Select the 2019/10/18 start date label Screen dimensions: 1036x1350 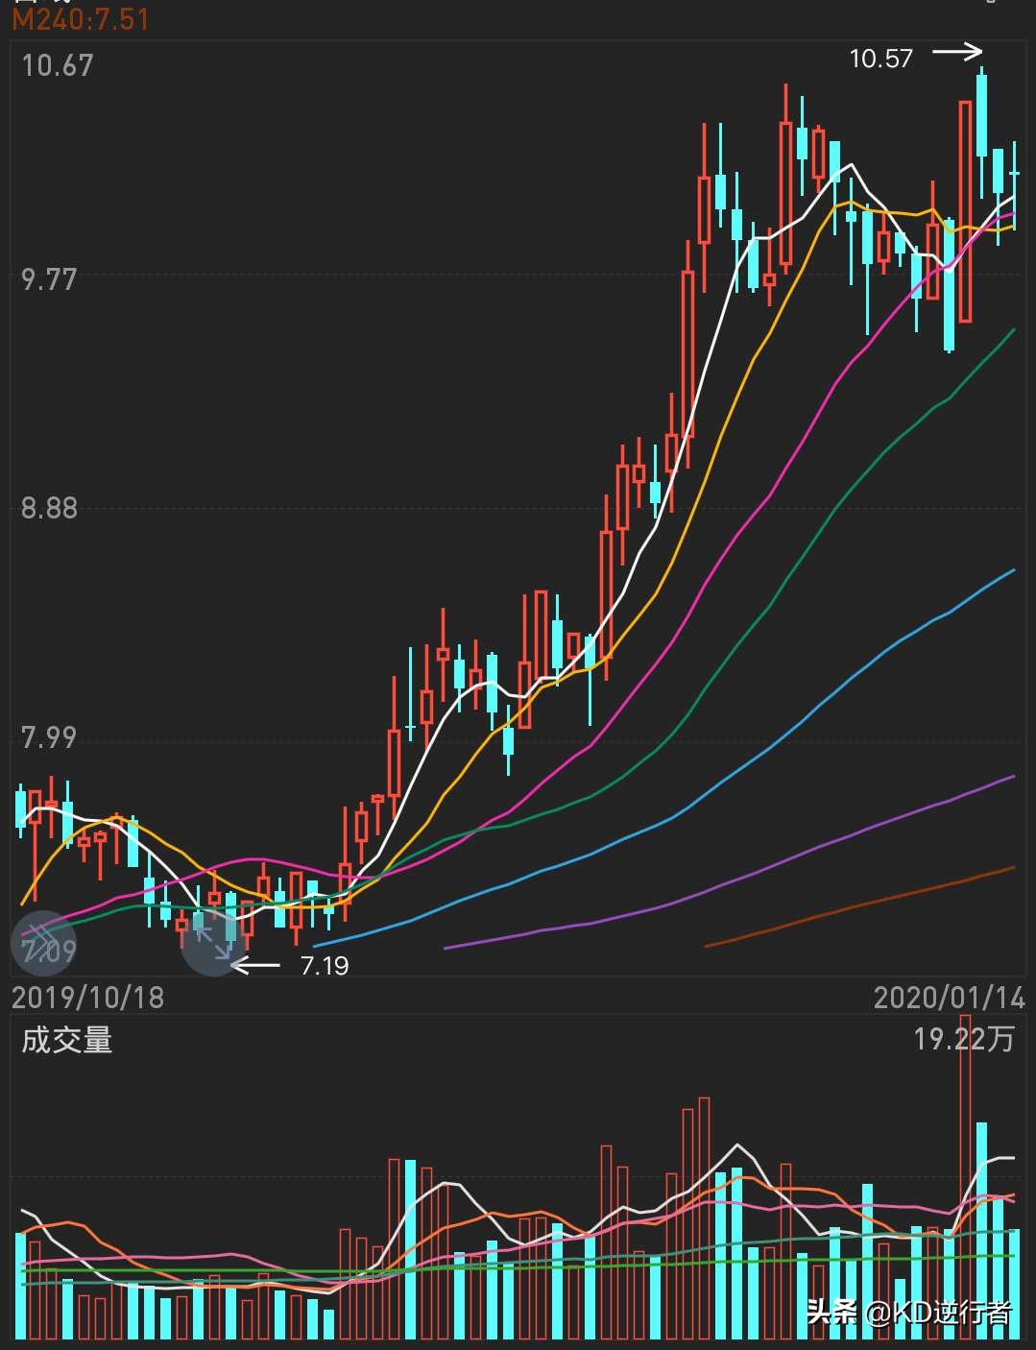pos(87,998)
